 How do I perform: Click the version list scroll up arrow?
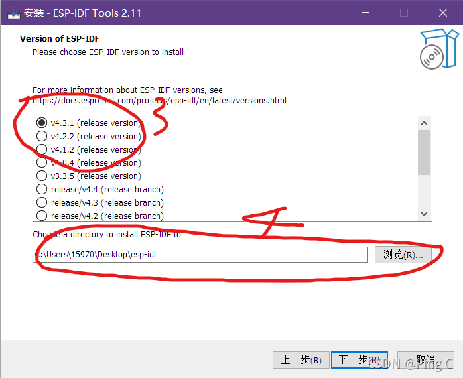coord(425,123)
